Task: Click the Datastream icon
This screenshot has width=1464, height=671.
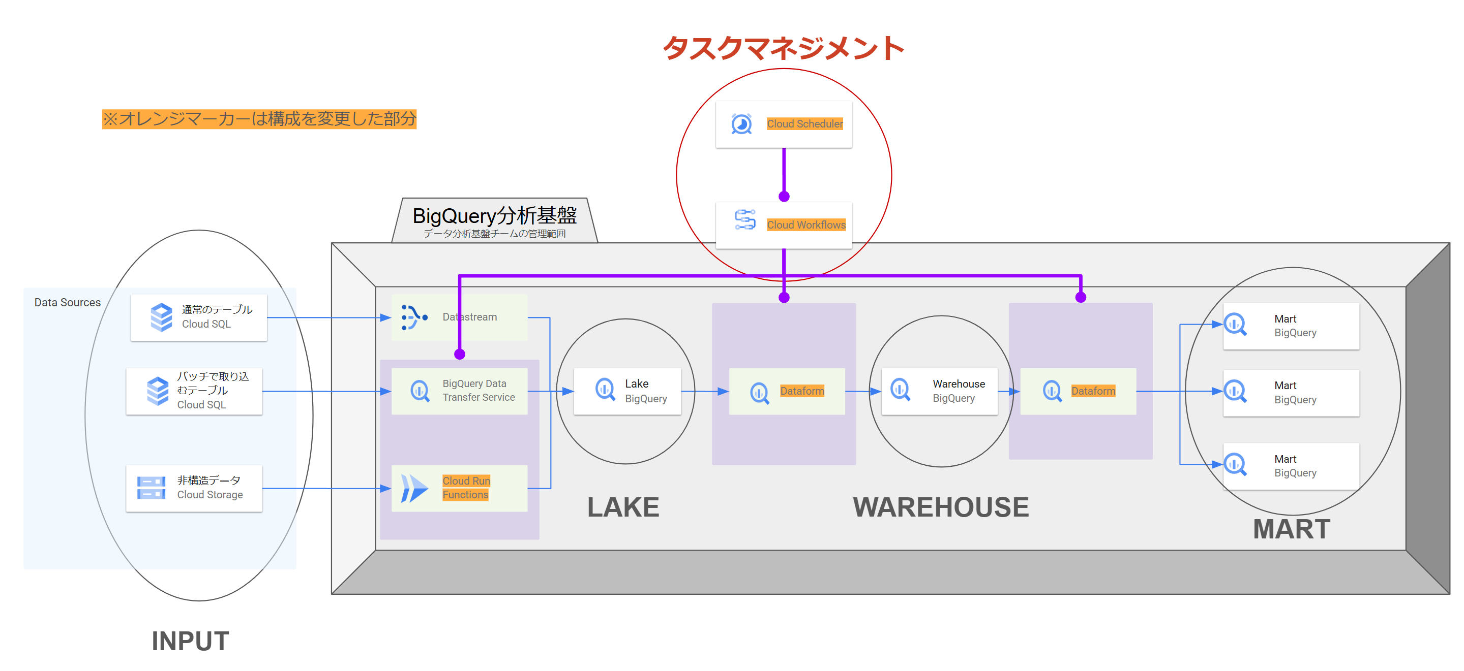Action: click(x=414, y=317)
